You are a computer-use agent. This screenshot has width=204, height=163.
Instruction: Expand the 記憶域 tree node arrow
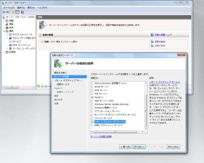(x=4, y=52)
